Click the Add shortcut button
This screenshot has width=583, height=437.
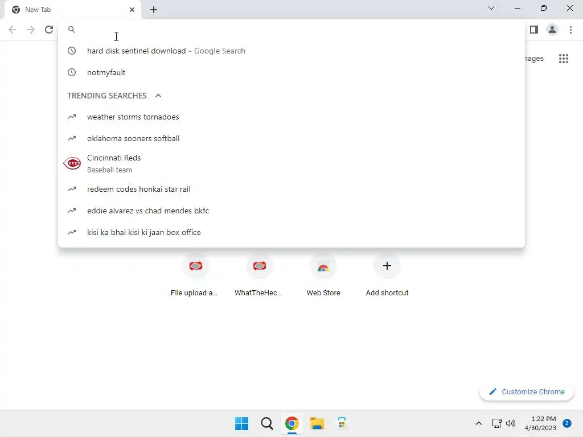tap(387, 275)
